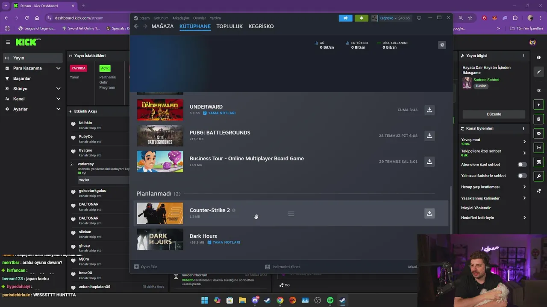The width and height of the screenshot is (547, 307).
Task: Open Steam KEGRISKO profile tab
Action: click(x=261, y=26)
